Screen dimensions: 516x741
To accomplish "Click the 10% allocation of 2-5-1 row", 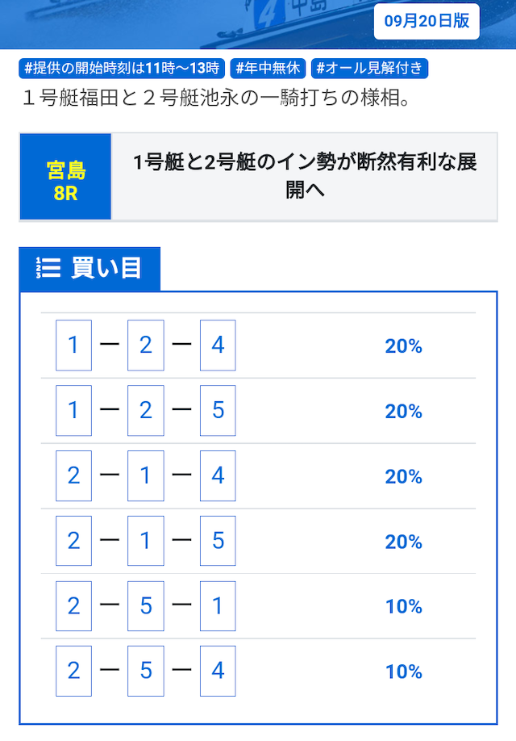I will [x=404, y=606].
